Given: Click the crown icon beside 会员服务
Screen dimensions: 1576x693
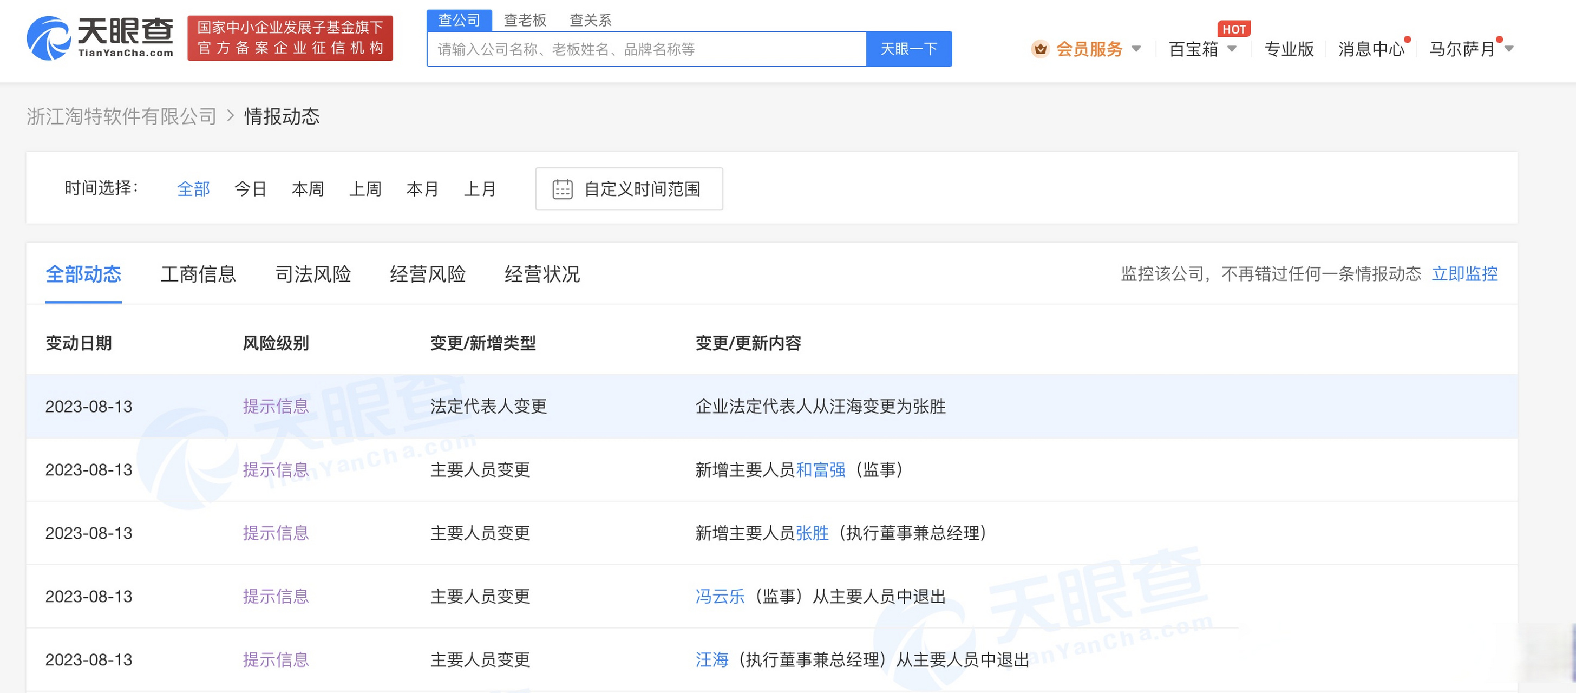Looking at the screenshot, I should click(1040, 49).
